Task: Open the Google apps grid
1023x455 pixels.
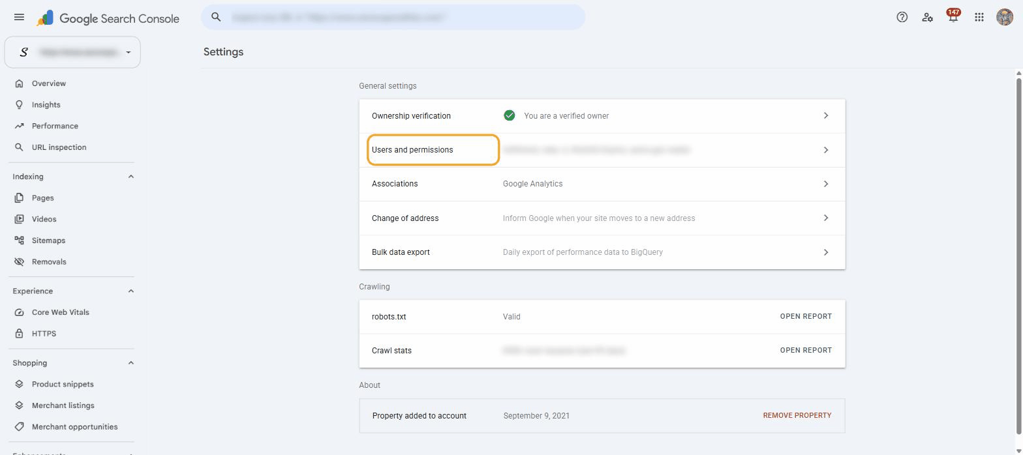Action: pos(979,18)
